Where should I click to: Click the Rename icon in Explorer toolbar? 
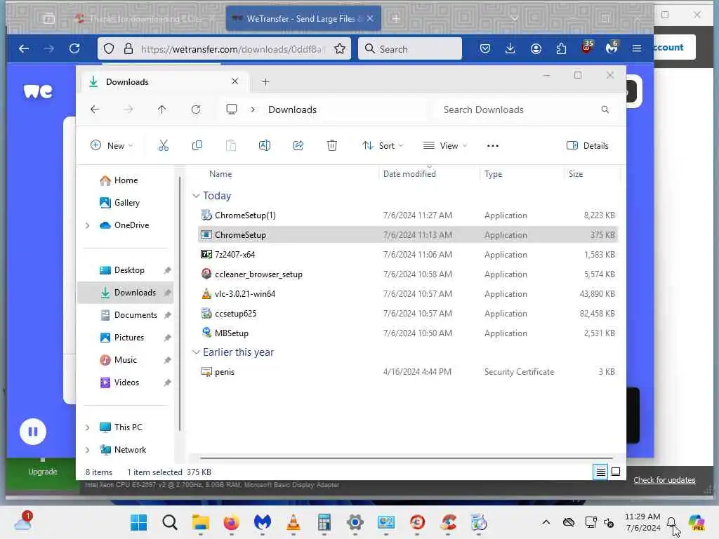pyautogui.click(x=265, y=146)
